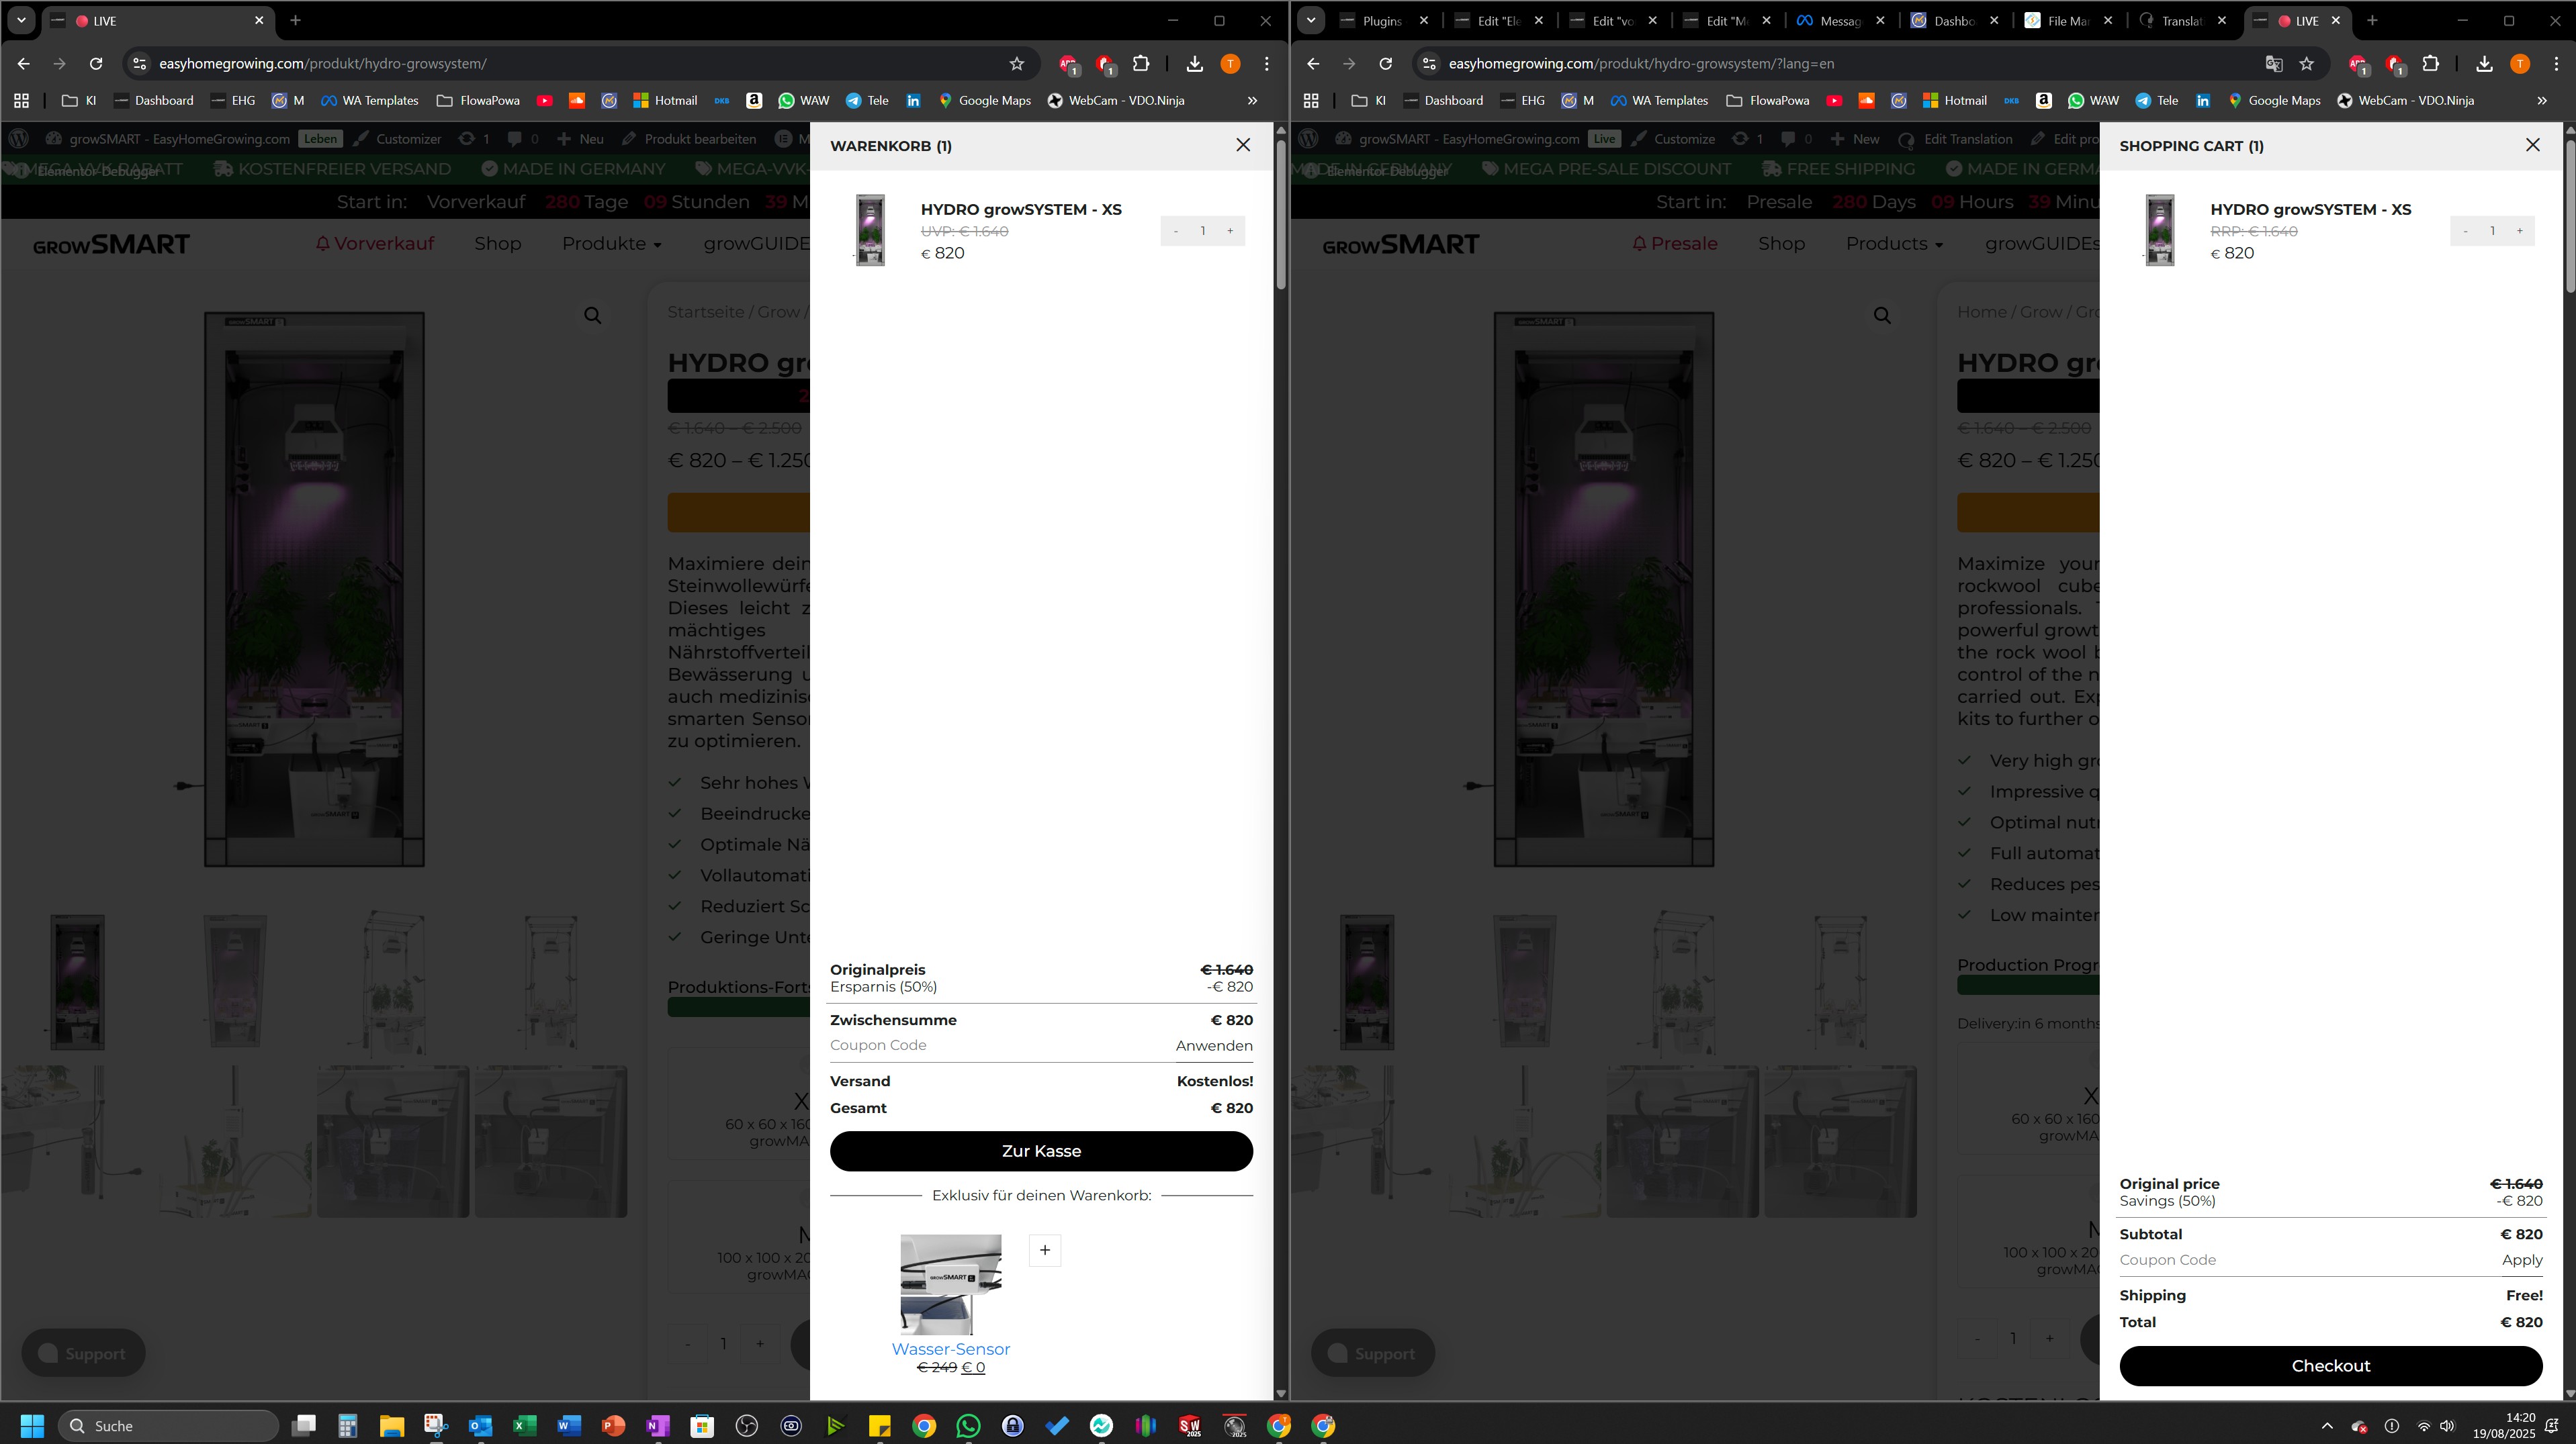
Task: Close the Translat browser tab
Action: 2222,21
